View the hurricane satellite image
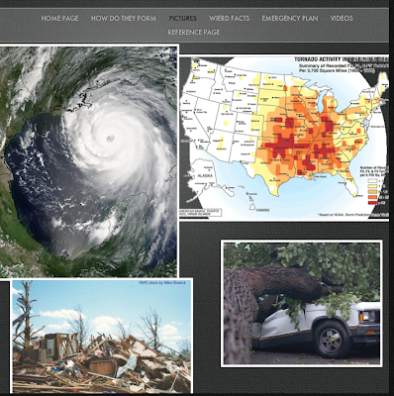Viewport: 394px width, 396px height. coord(88,160)
